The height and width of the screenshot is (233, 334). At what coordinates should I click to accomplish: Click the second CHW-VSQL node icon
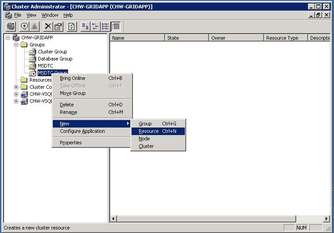(x=24, y=101)
